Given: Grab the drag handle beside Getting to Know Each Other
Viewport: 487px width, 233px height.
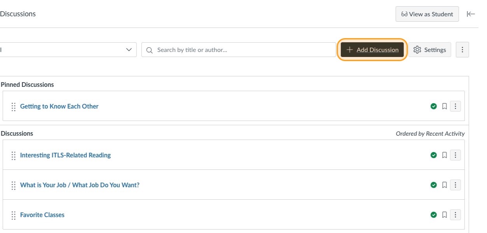Looking at the screenshot, I should click(x=14, y=106).
